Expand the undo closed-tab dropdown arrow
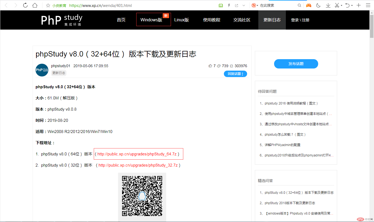Image resolution: width=374 pixels, height=222 pixels. [352, 5]
